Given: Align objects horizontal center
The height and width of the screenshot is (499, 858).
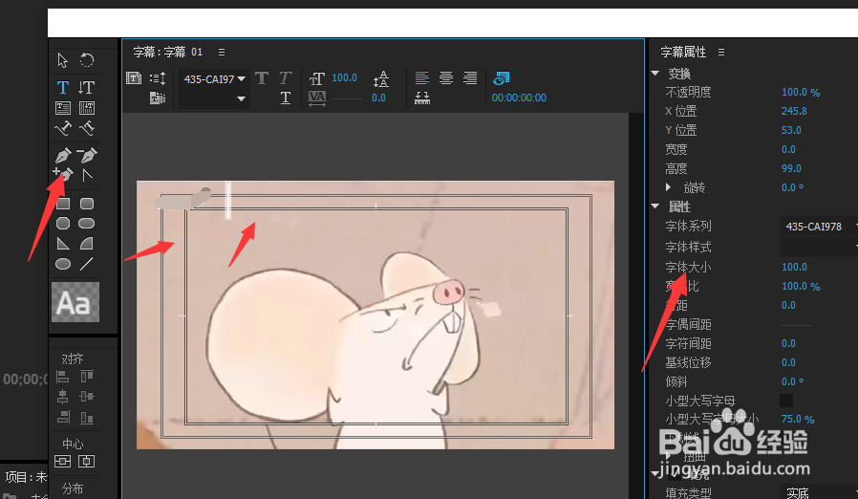Looking at the screenshot, I should [63, 397].
